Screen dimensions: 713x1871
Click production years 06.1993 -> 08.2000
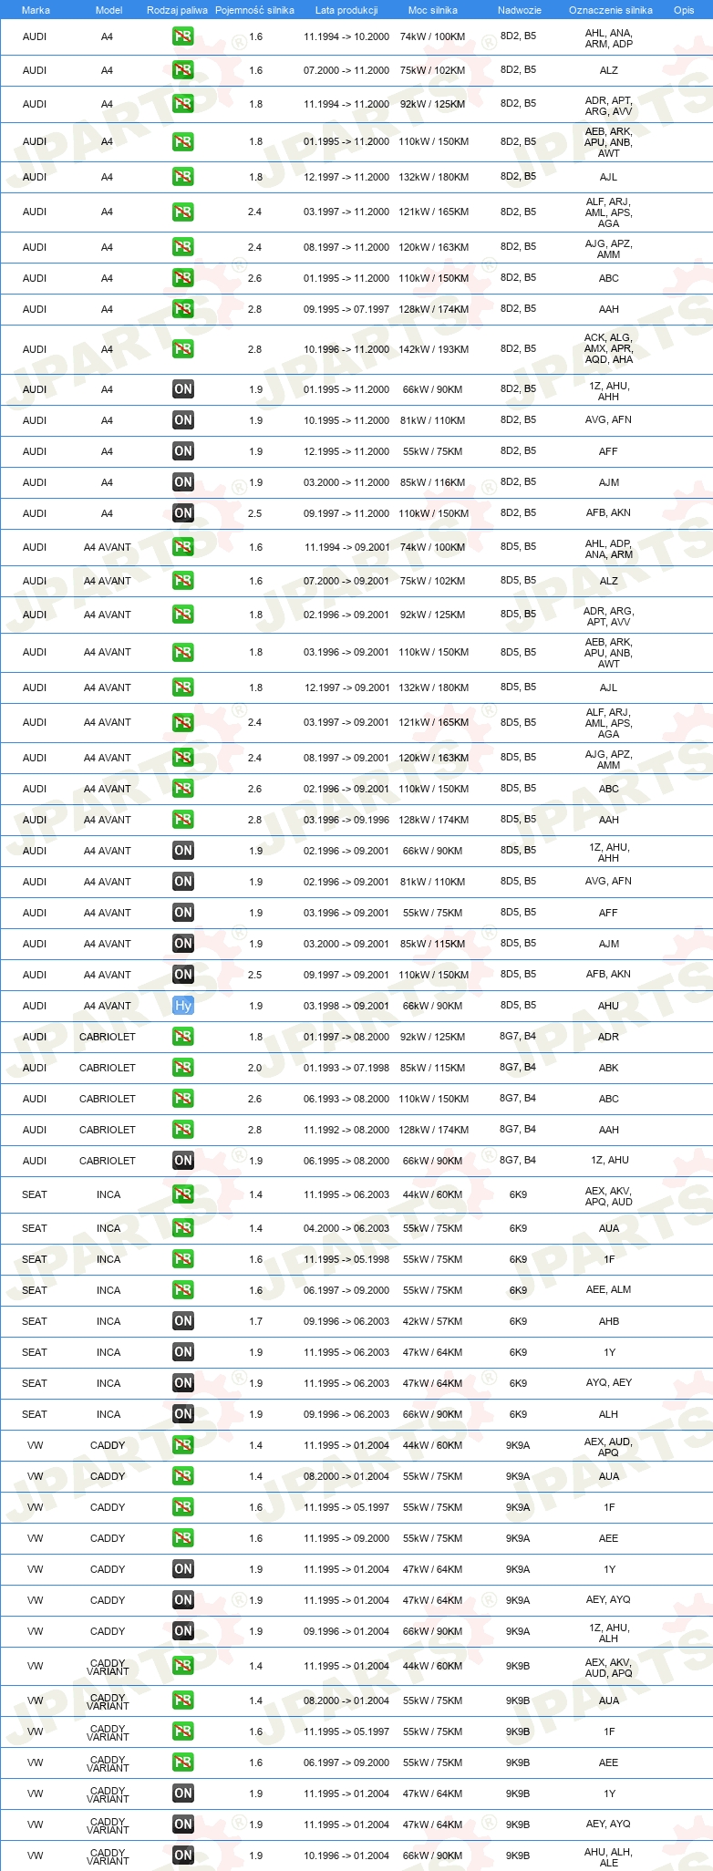pos(346,1099)
